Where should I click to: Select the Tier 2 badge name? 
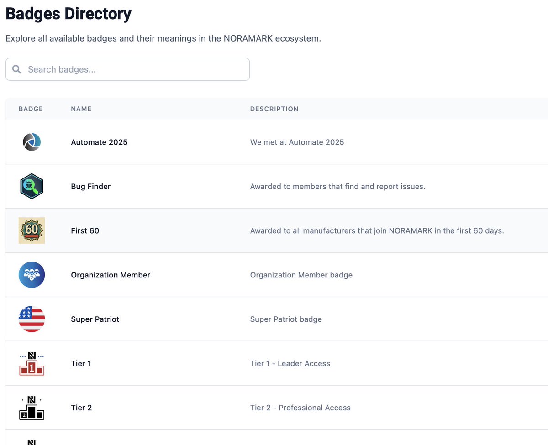81,408
